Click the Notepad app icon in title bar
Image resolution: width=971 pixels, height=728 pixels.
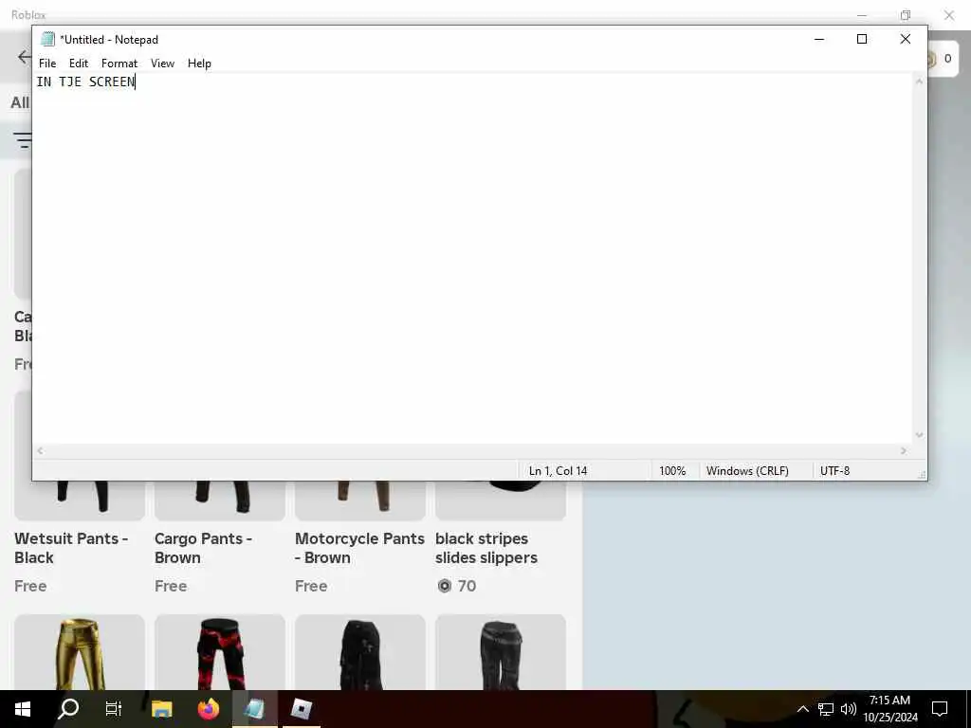(47, 39)
